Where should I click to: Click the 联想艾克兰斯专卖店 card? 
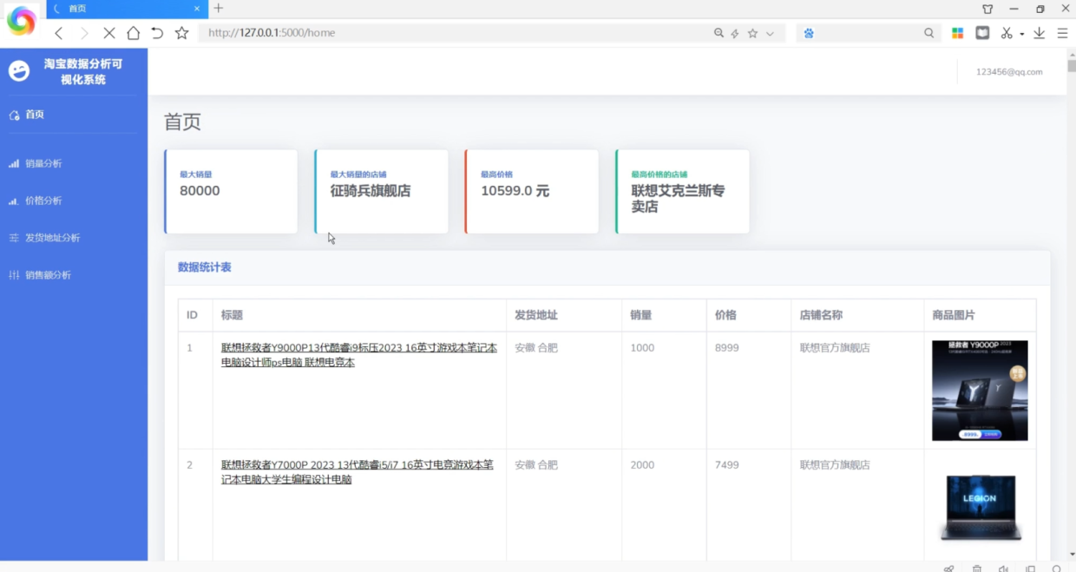point(683,191)
